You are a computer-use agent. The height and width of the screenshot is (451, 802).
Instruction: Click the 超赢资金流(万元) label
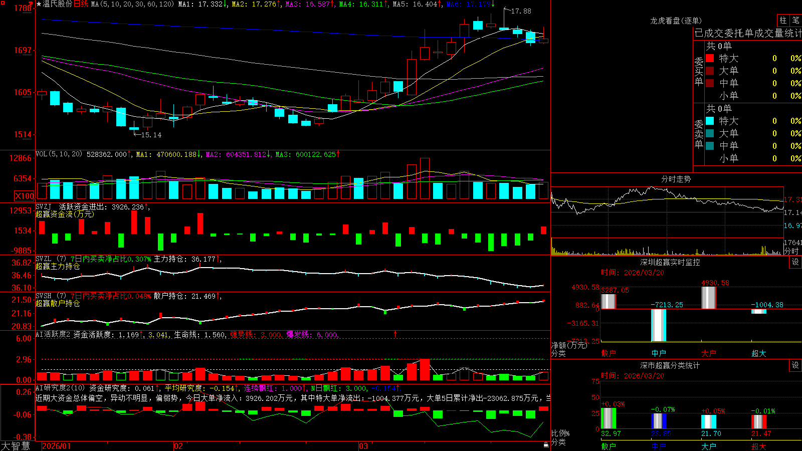(65, 214)
